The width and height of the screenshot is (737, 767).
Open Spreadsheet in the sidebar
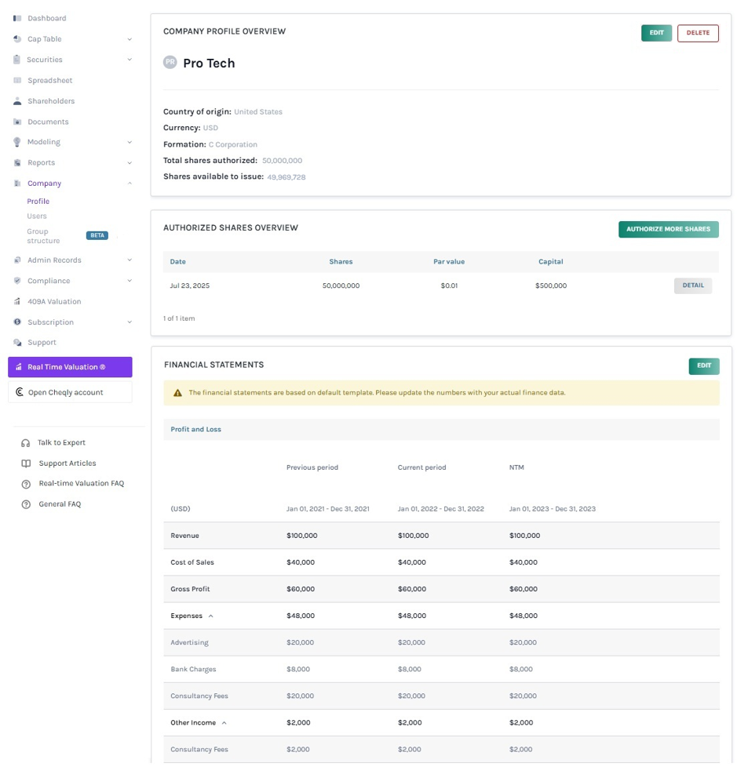pos(50,80)
